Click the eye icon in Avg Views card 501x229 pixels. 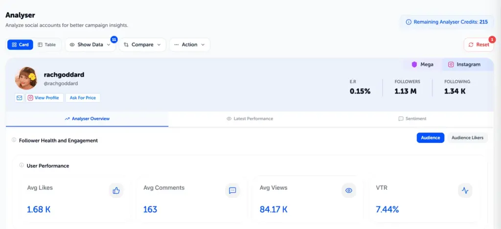pyautogui.click(x=349, y=191)
